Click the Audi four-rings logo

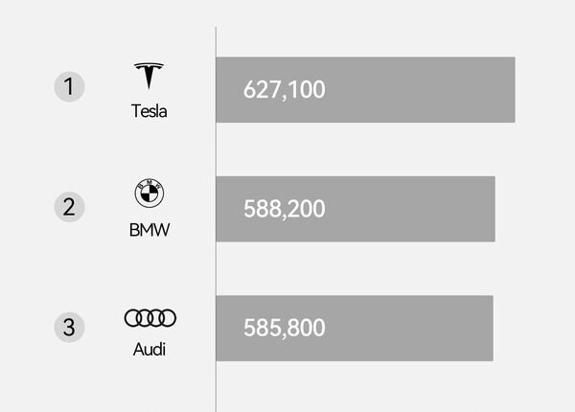click(x=150, y=318)
